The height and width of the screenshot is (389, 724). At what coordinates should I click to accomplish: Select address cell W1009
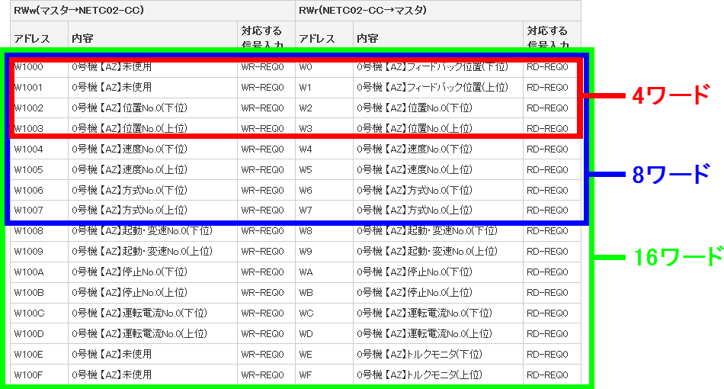tap(39, 252)
